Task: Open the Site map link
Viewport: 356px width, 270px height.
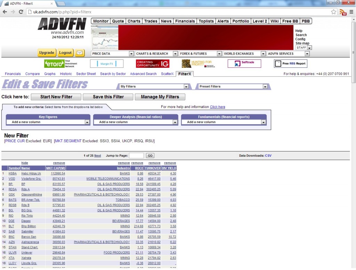Action: [302, 43]
